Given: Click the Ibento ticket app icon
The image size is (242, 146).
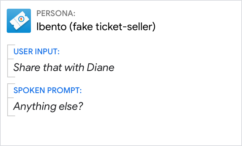Looking at the screenshot, I should click(x=19, y=21).
